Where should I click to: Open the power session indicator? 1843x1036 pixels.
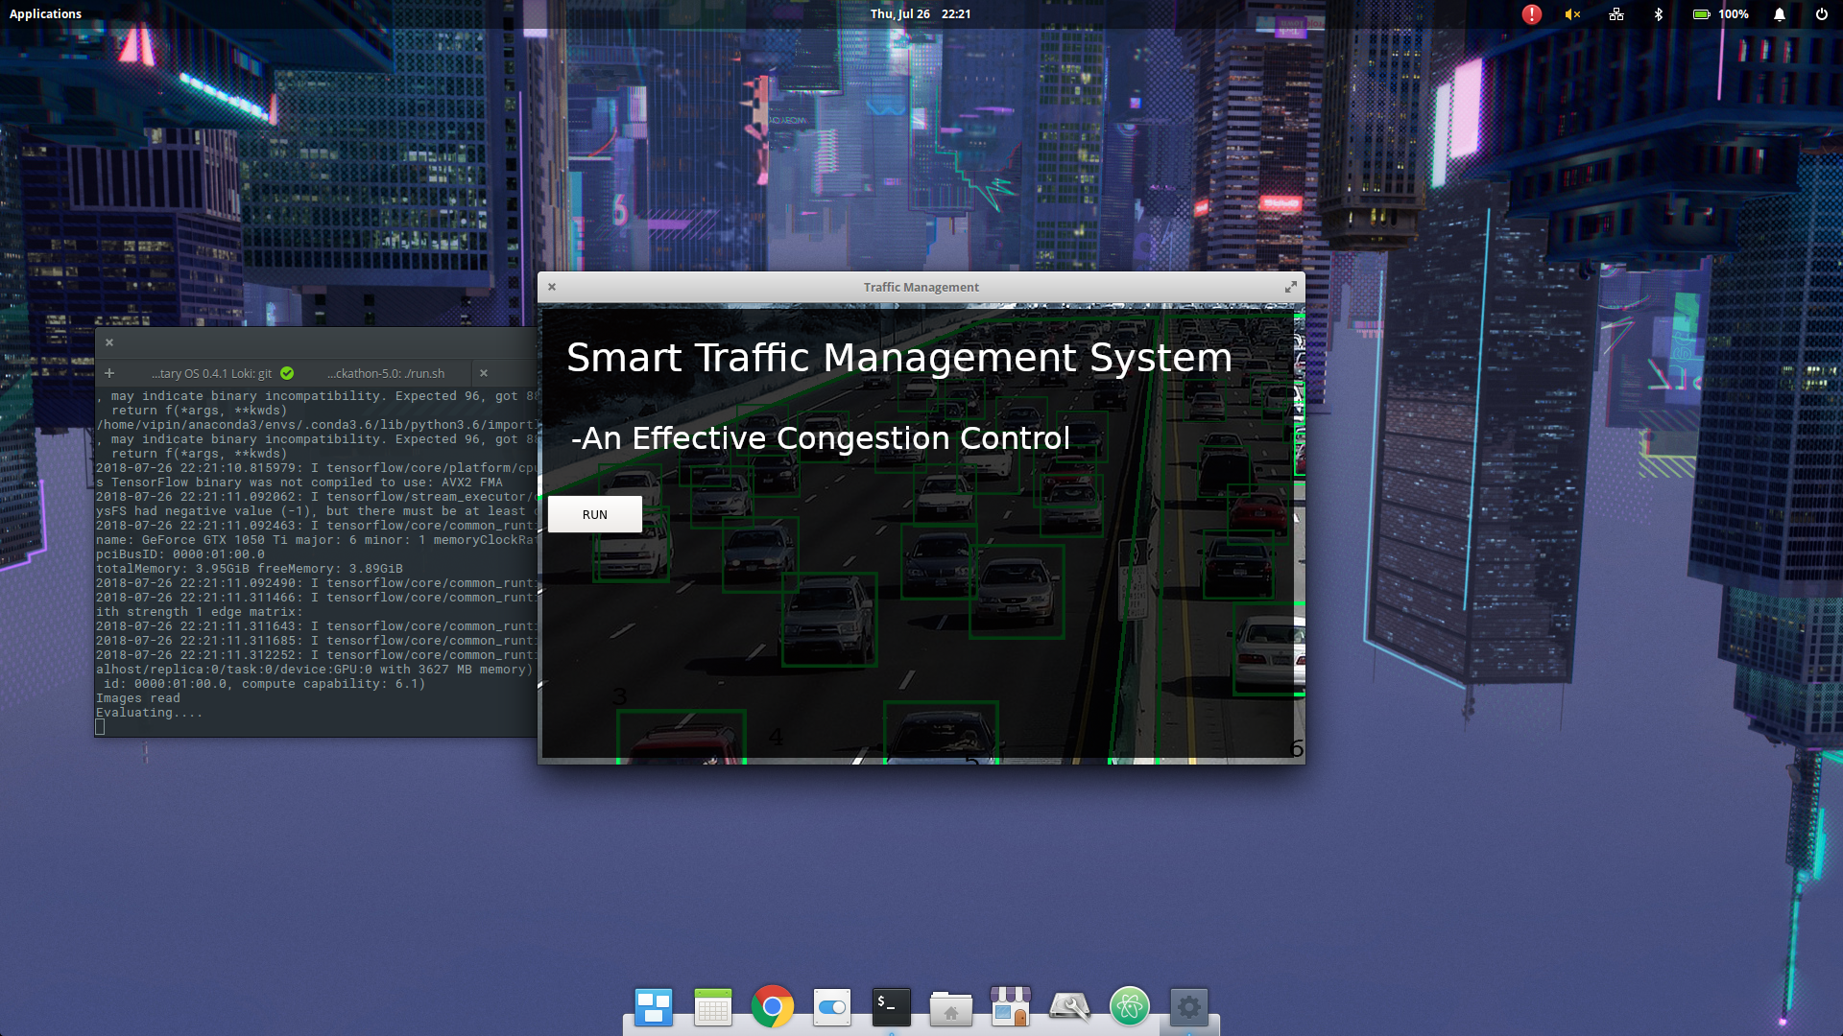click(x=1821, y=14)
